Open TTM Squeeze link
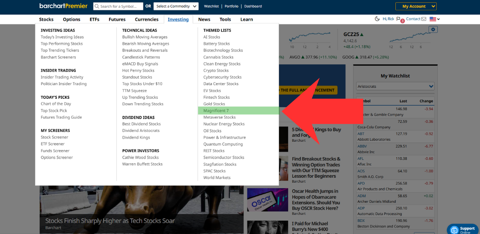 pyautogui.click(x=134, y=91)
